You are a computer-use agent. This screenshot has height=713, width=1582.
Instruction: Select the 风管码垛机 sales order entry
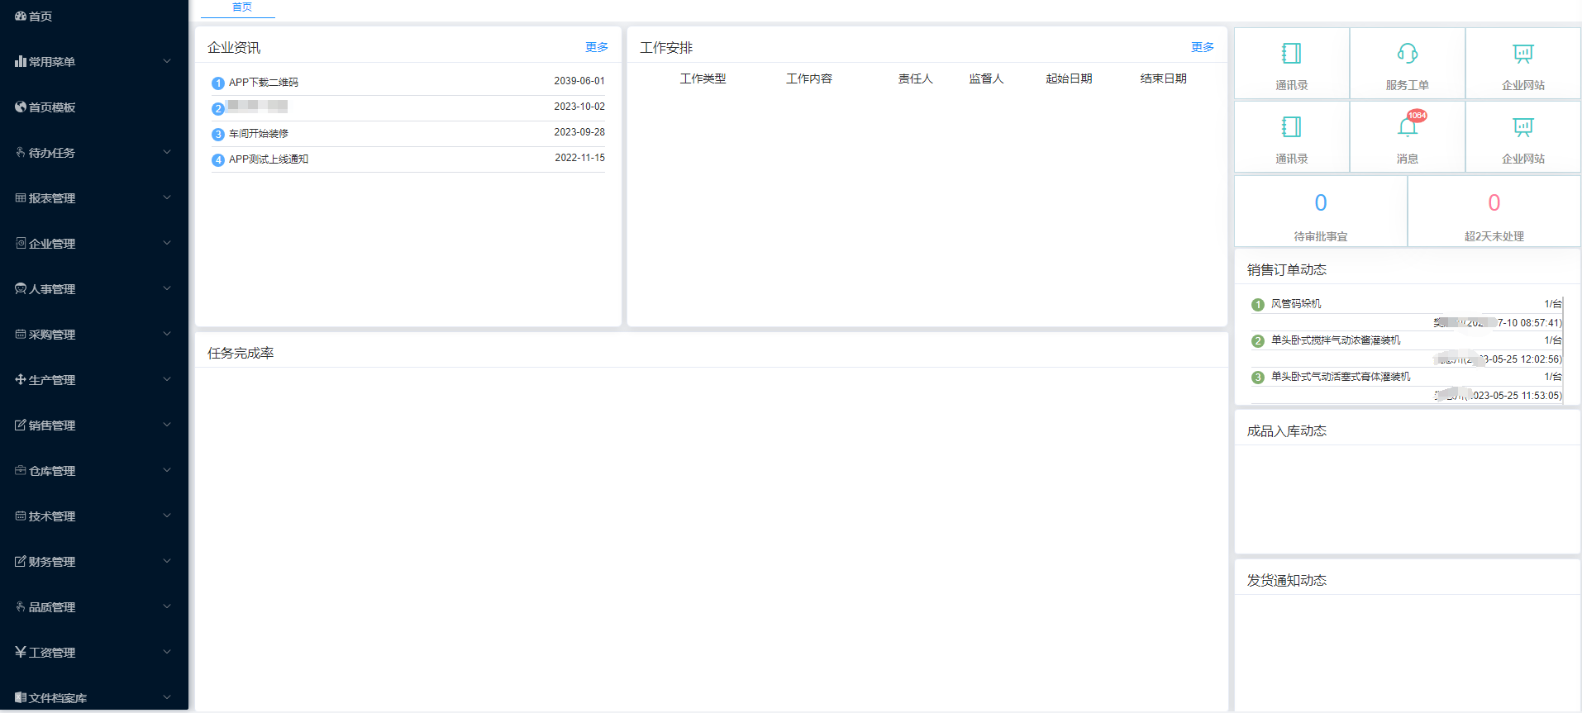[x=1296, y=304]
